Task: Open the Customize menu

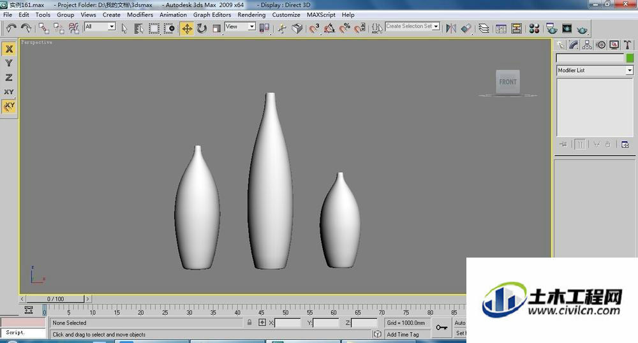Action: 286,15
